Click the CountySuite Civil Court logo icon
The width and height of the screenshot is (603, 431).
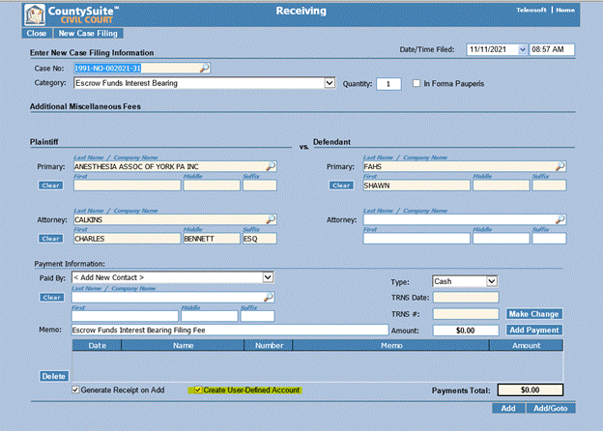[x=35, y=14]
